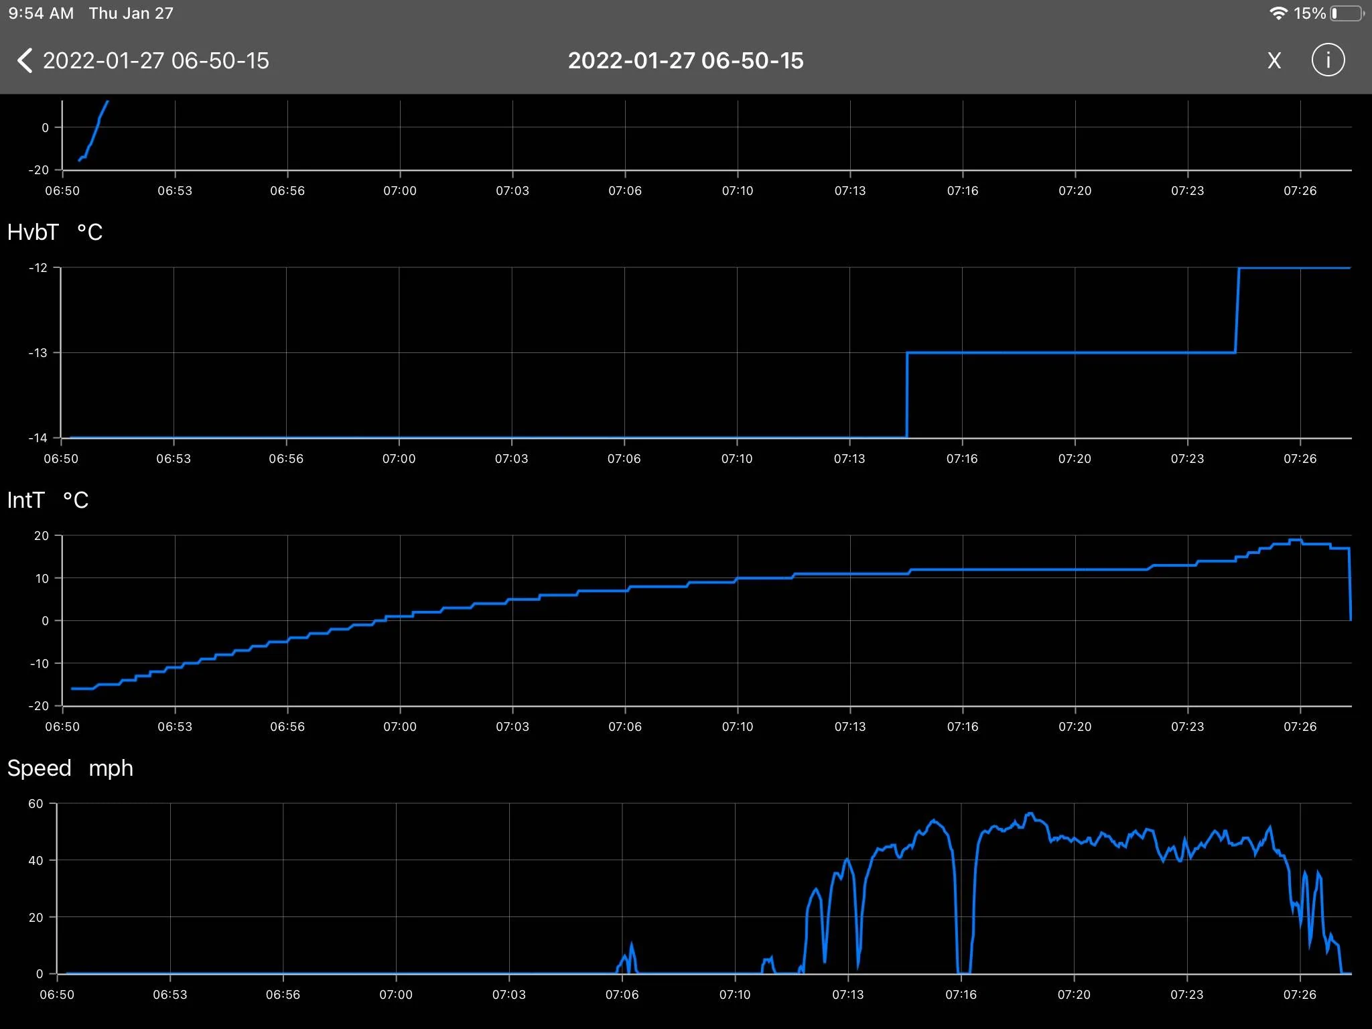Image resolution: width=1372 pixels, height=1029 pixels.
Task: Tap the back chevron arrow
Action: 25,60
